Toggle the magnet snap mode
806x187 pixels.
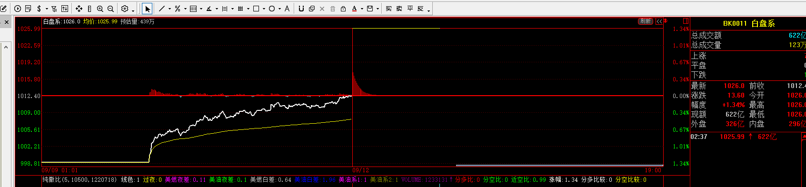pyautogui.click(x=301, y=9)
